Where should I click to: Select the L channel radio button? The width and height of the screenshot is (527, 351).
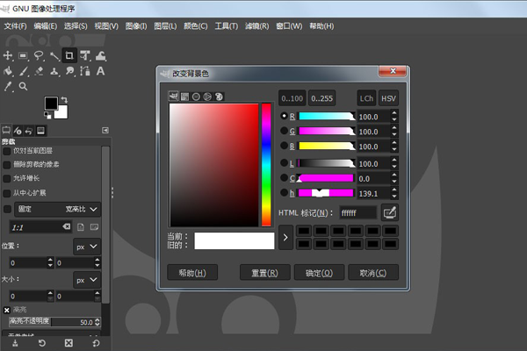284,163
